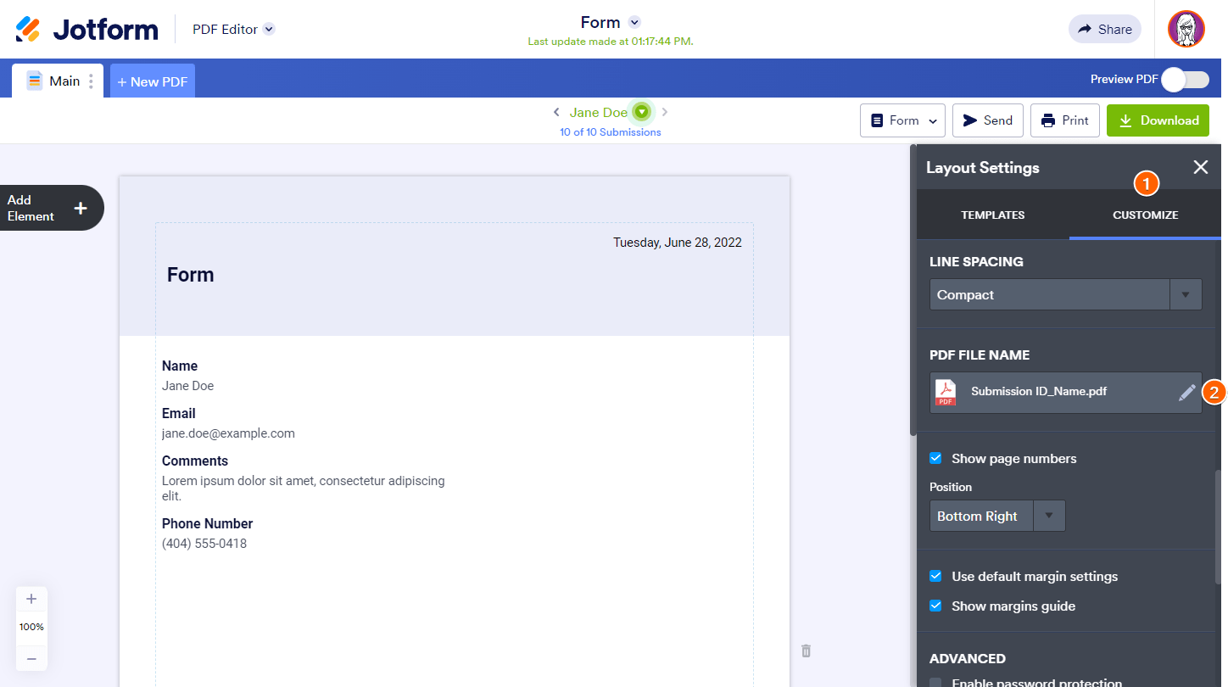Close the Layout Settings panel
The image size is (1228, 687).
[x=1201, y=167]
